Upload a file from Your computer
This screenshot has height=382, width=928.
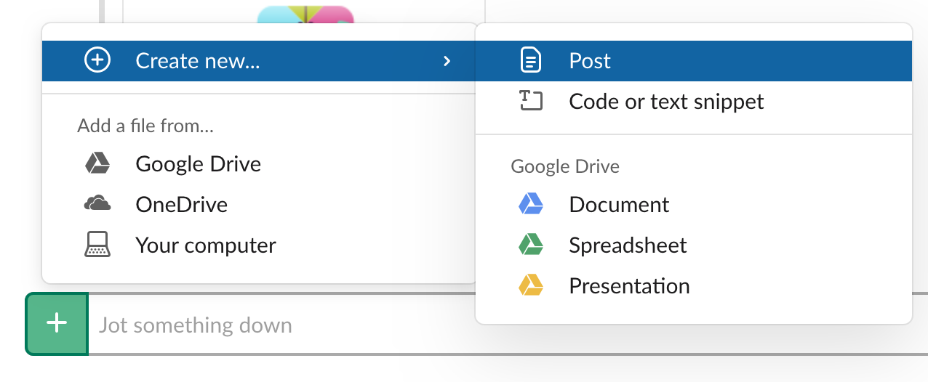(x=205, y=245)
